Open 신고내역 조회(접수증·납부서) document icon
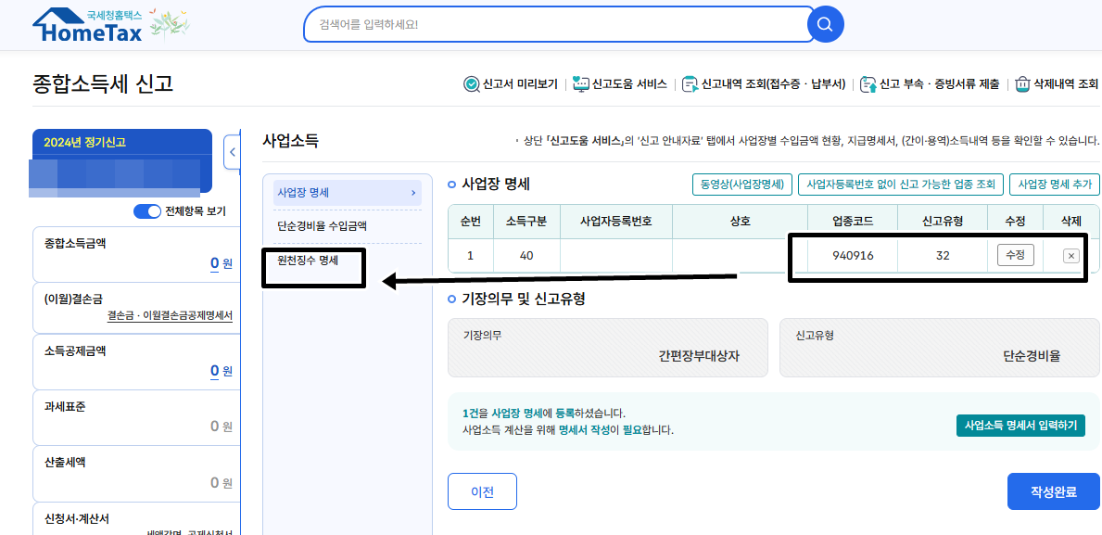Viewport: 1102px width, 535px height. pyautogui.click(x=689, y=83)
